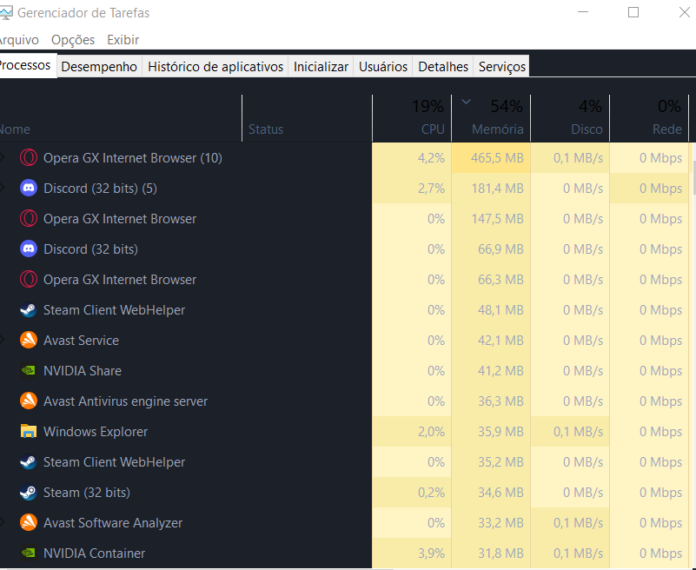The height and width of the screenshot is (570, 696).
Task: Select the Avast Service row name
Action: tap(81, 341)
